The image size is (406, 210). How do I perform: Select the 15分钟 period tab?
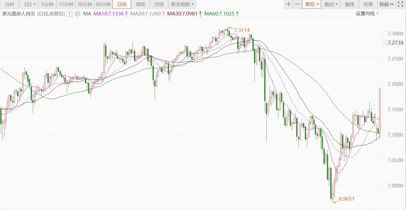click(66, 4)
